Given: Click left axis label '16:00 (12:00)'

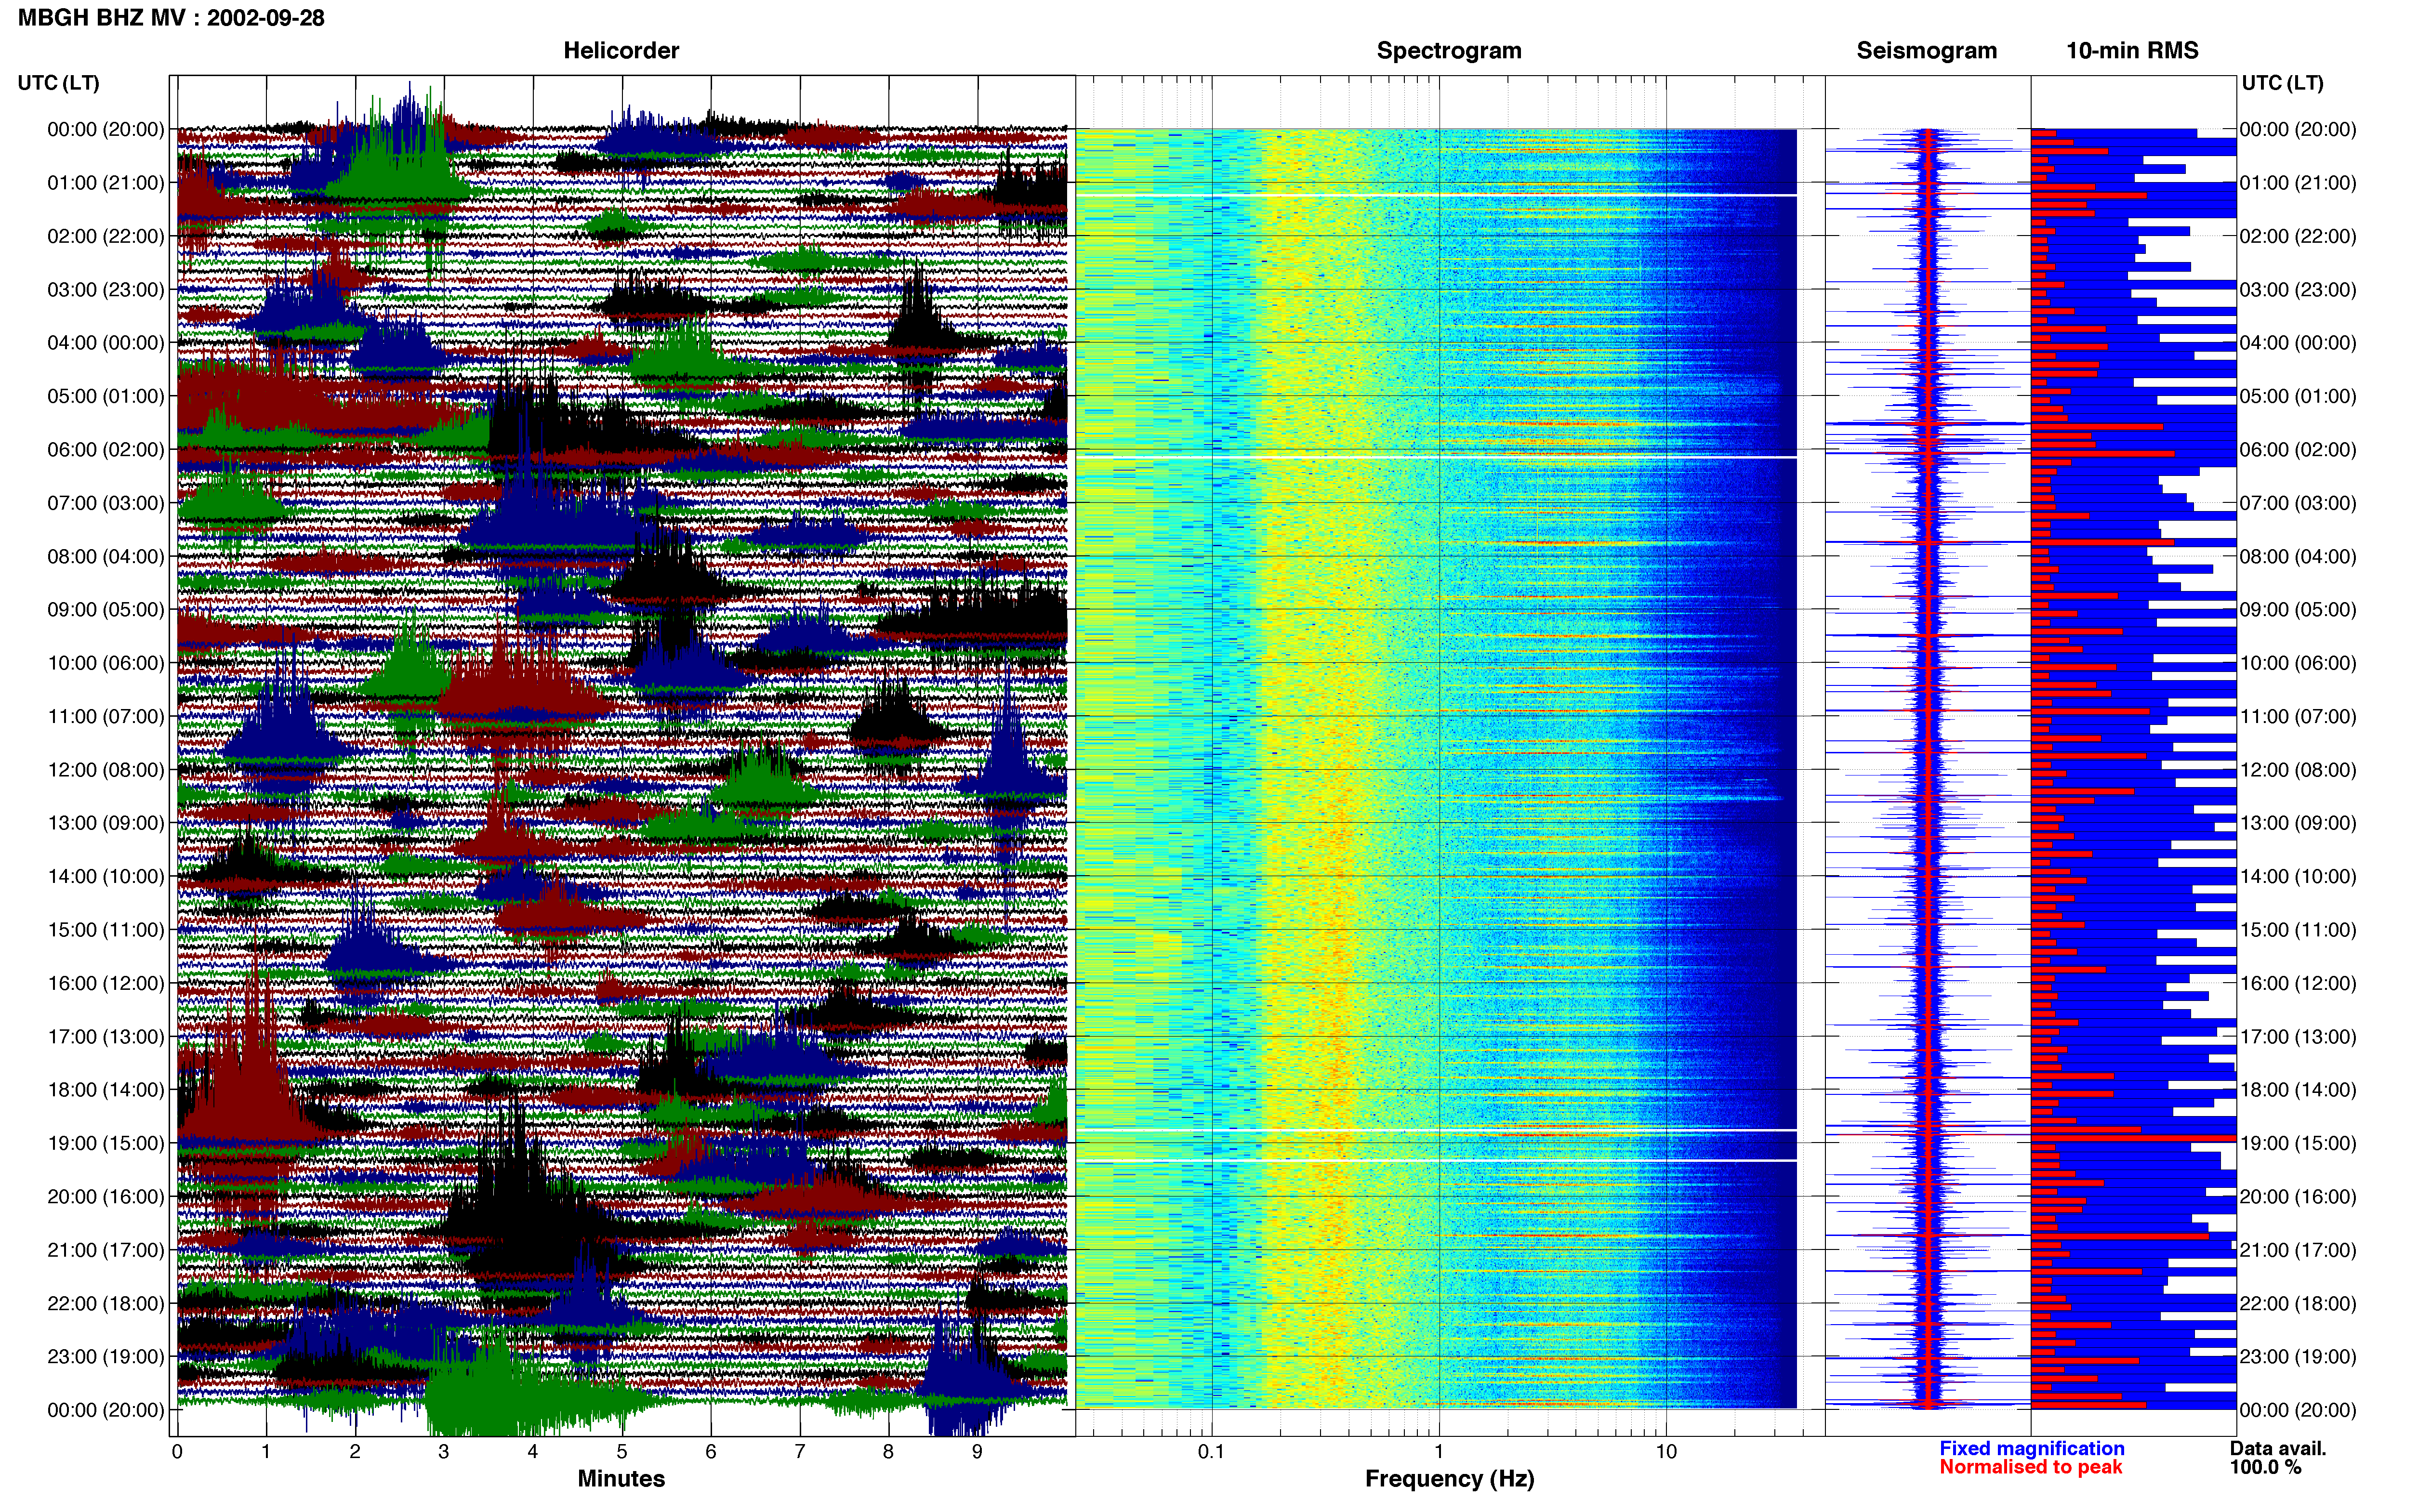Looking at the screenshot, I should tap(106, 983).
